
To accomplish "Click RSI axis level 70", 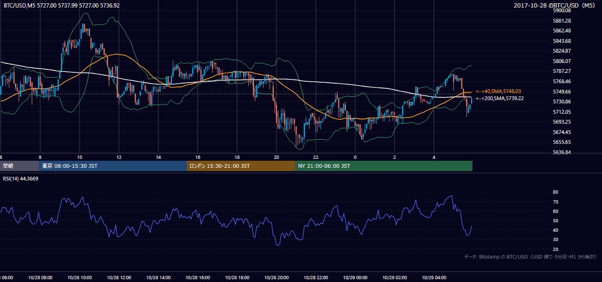I will click(555, 202).
